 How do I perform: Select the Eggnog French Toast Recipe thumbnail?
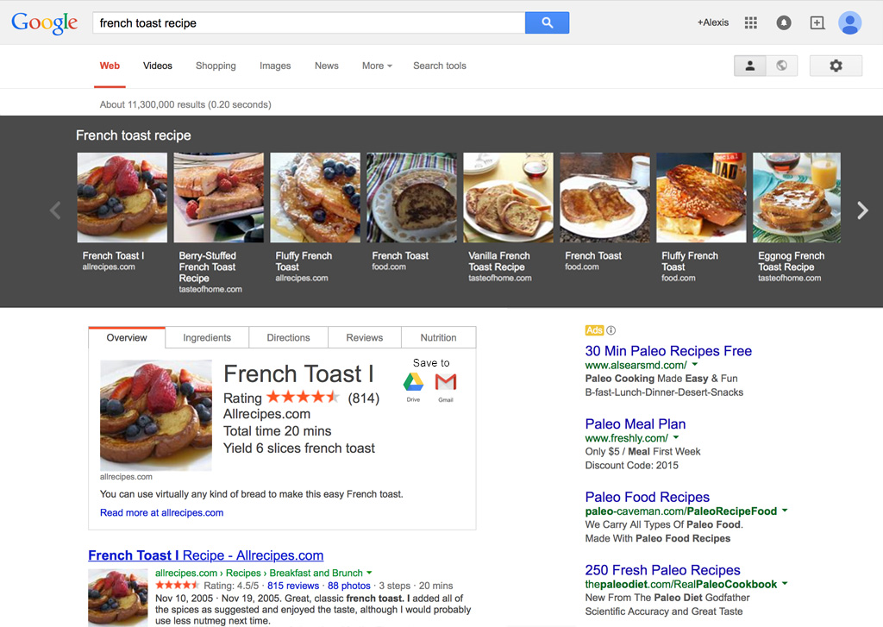click(x=796, y=198)
